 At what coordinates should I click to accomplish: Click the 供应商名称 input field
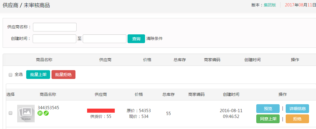[x=55, y=27]
